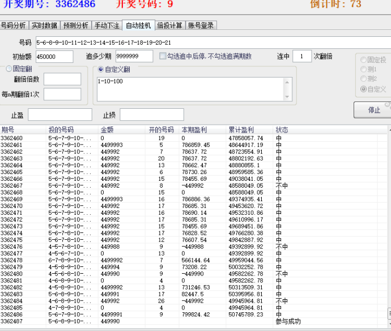The width and height of the screenshot is (391, 331).
Task: Click the cumulative profit 49374935.41
Action: 246,199
